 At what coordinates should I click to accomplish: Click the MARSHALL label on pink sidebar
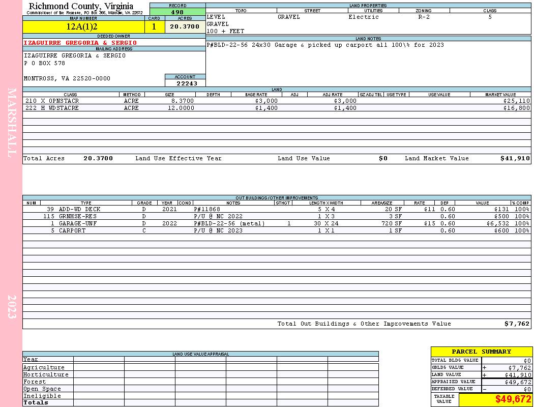[x=12, y=123]
